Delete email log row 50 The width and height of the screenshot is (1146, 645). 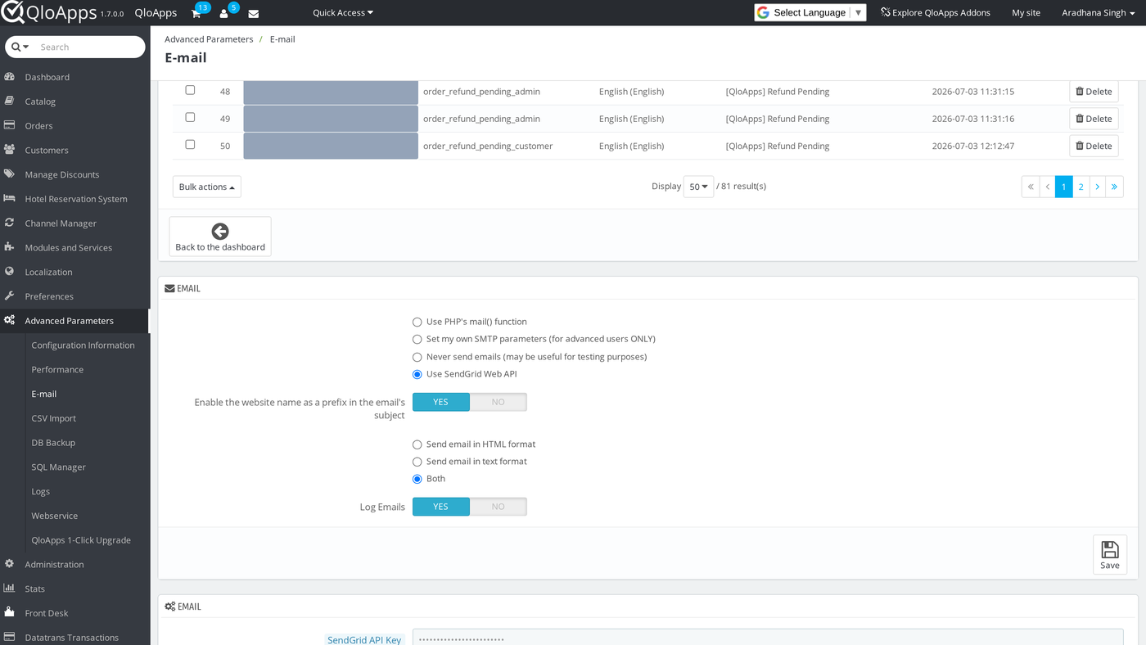[1094, 146]
